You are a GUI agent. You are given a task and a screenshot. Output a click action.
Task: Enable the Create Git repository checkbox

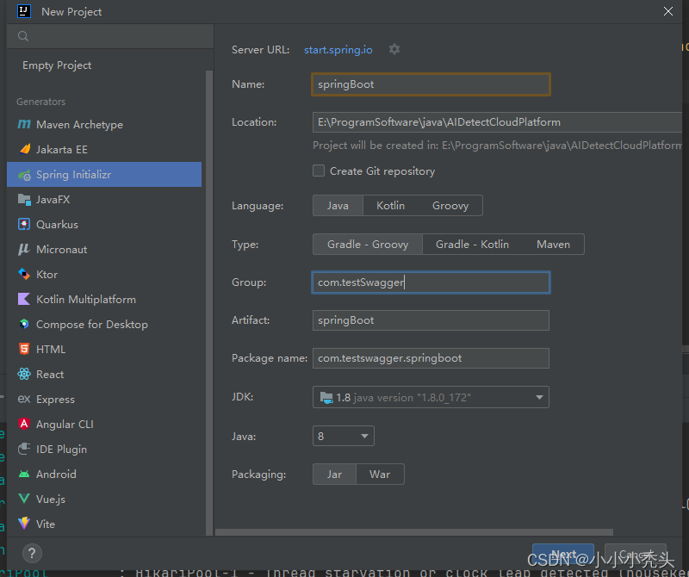[x=318, y=171]
